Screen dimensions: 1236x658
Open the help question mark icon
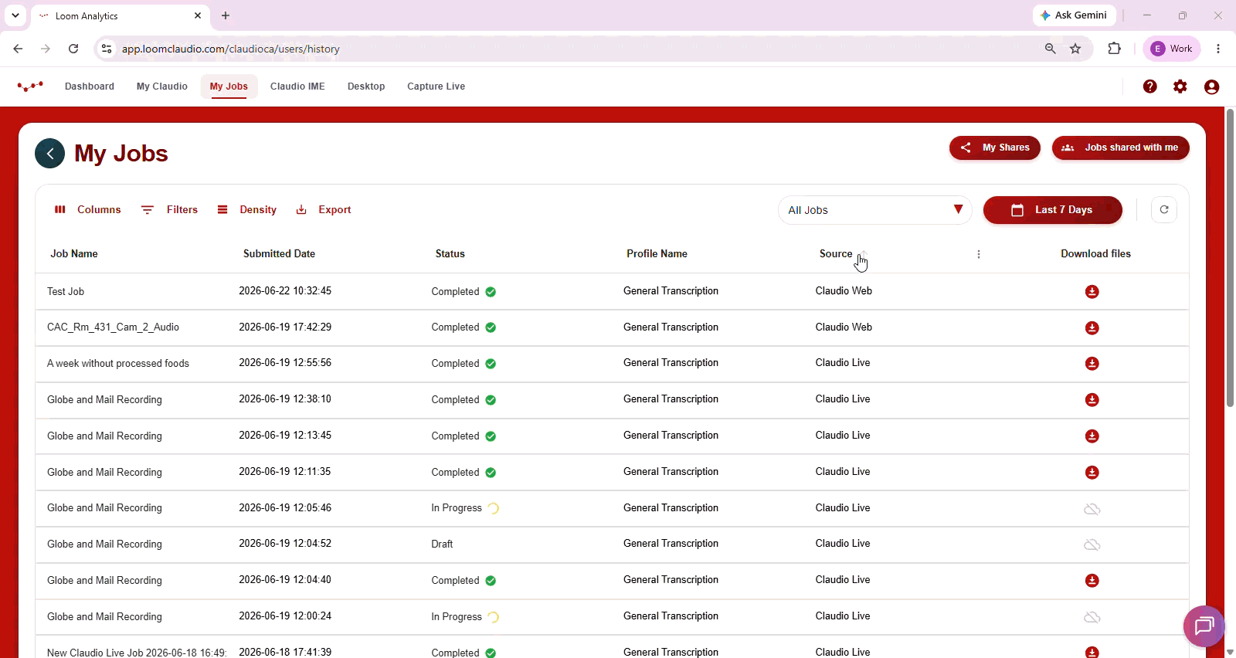[1150, 86]
